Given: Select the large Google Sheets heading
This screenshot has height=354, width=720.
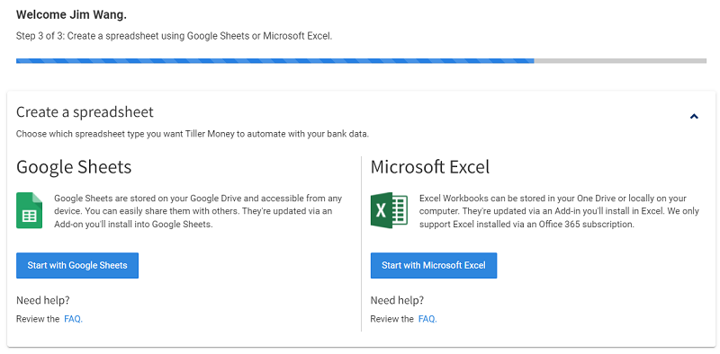Looking at the screenshot, I should (x=74, y=167).
